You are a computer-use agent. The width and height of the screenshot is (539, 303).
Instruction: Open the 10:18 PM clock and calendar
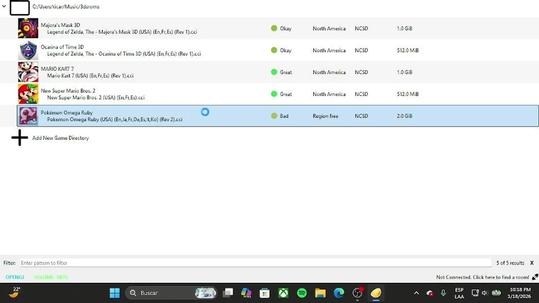[x=520, y=293]
